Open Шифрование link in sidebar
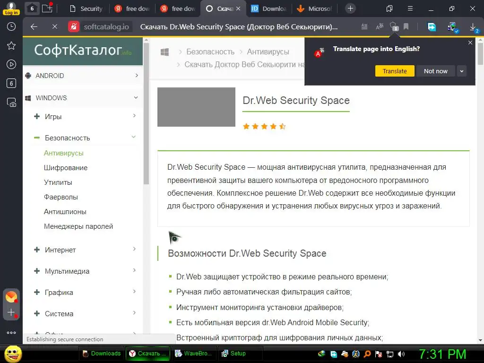This screenshot has width=484, height=363. click(x=65, y=168)
